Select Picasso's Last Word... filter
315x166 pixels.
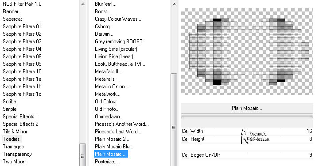pyautogui.click(x=118, y=132)
